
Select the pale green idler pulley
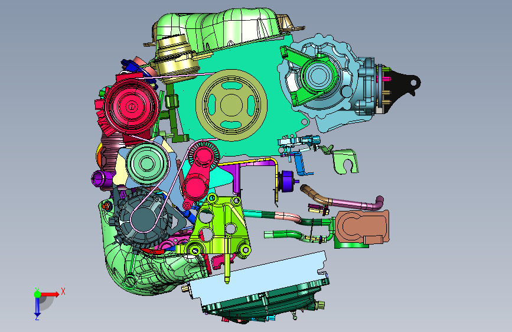tap(146, 164)
